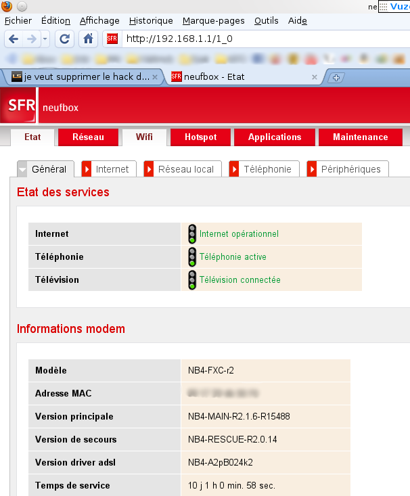The width and height of the screenshot is (410, 496).
Task: Click uptime '10 j 1 h 0 min. 58 sec.'
Action: (231, 485)
